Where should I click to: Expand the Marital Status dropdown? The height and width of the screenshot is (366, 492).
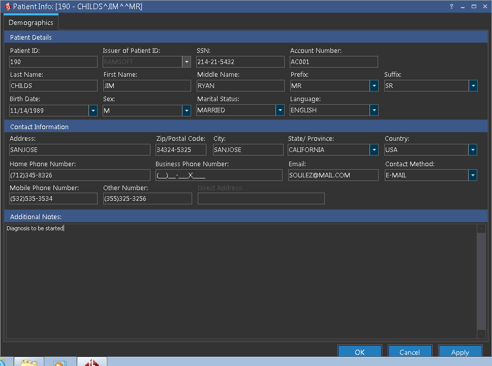280,110
